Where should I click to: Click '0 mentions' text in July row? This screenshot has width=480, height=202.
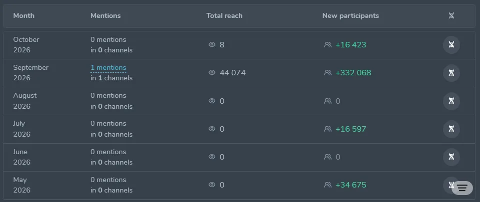coord(108,124)
